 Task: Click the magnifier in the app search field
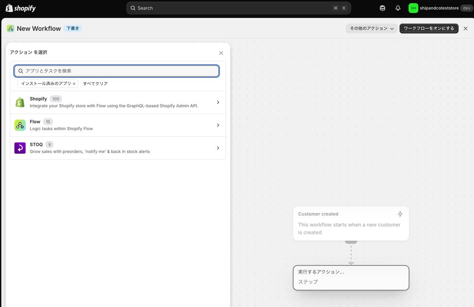click(21, 71)
